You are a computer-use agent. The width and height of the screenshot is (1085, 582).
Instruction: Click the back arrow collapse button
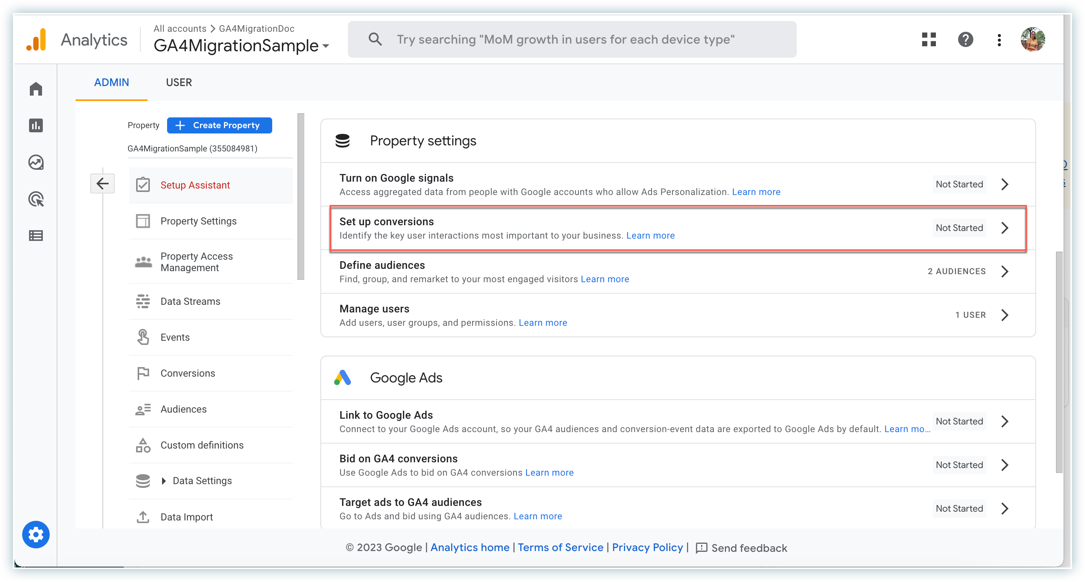(102, 184)
